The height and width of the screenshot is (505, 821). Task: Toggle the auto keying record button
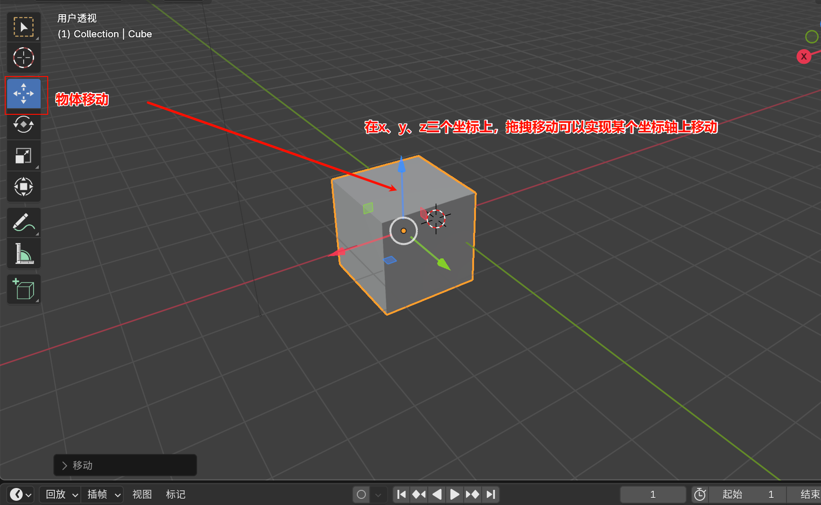click(362, 495)
